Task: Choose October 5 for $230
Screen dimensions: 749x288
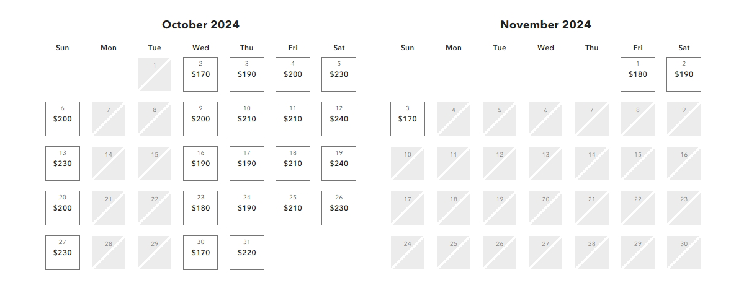Action: point(339,74)
